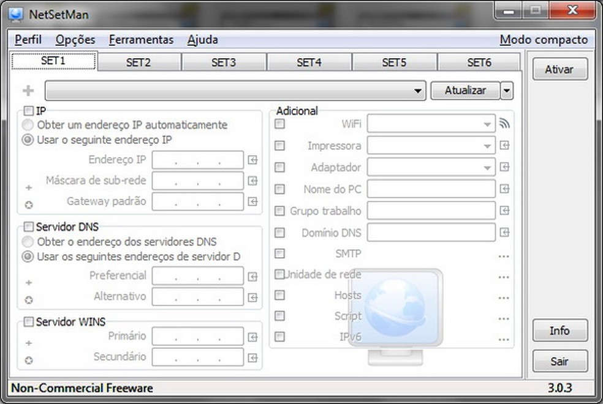Open the Ajuda menu

tap(203, 40)
